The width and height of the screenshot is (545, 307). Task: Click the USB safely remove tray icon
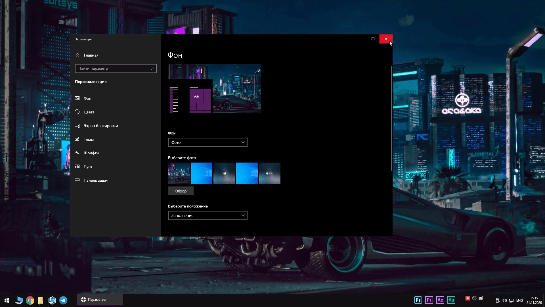(x=498, y=300)
